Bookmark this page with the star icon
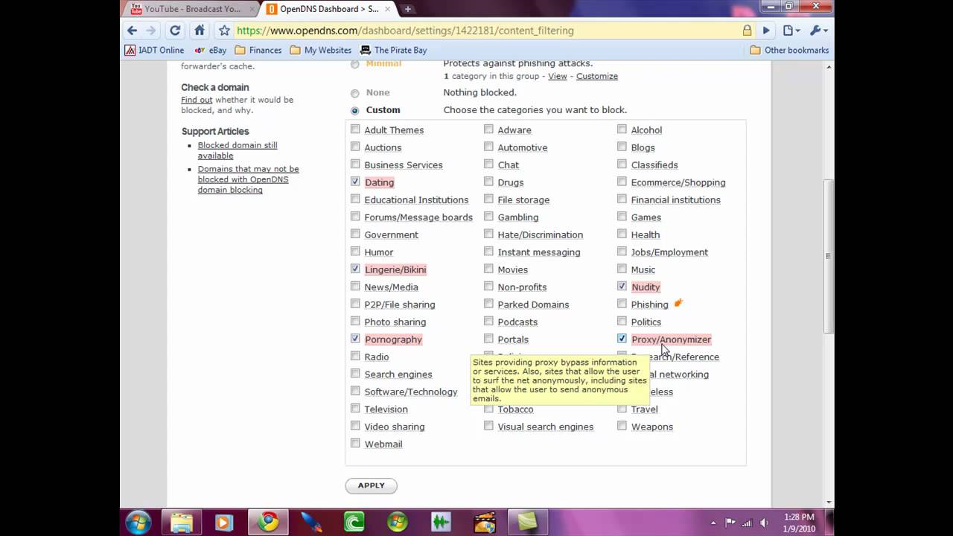Screen dimensions: 953x536 224,31
